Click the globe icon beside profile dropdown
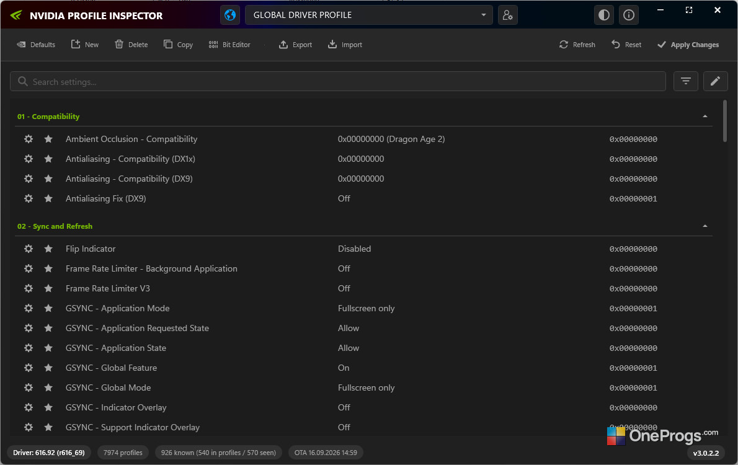Viewport: 738px width, 465px height. point(230,15)
